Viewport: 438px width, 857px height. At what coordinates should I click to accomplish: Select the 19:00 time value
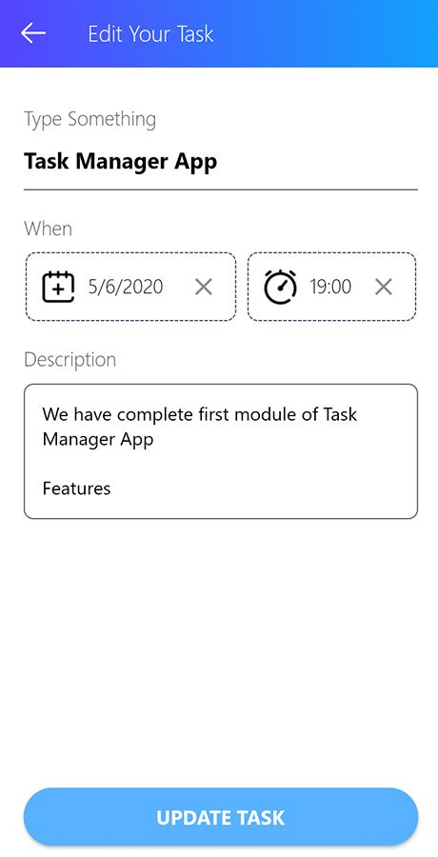click(x=330, y=287)
